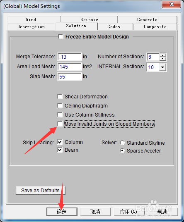The width and height of the screenshot is (184, 222).
Task: Enable the Ceiling Diaphragm option
Action: [x=60, y=105]
